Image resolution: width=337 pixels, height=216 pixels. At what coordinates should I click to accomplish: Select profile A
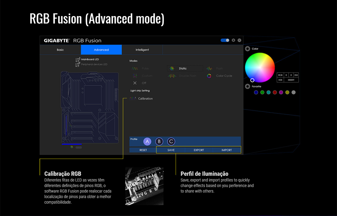(147, 141)
